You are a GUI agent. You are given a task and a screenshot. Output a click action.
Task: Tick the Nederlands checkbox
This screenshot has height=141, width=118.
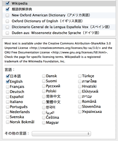(x=8, y=112)
